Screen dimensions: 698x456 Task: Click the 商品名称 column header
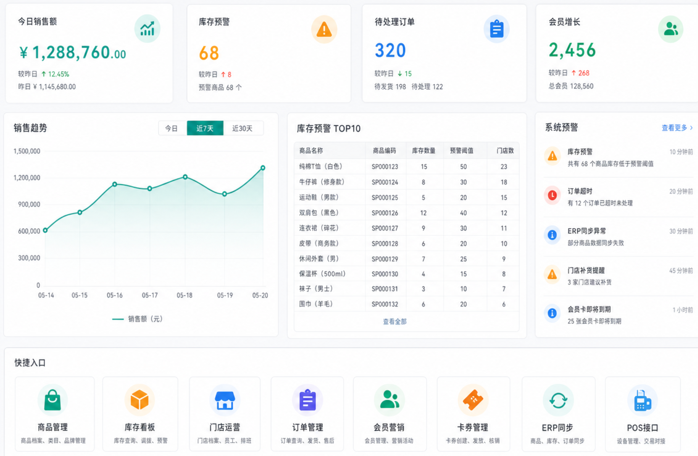tap(311, 151)
